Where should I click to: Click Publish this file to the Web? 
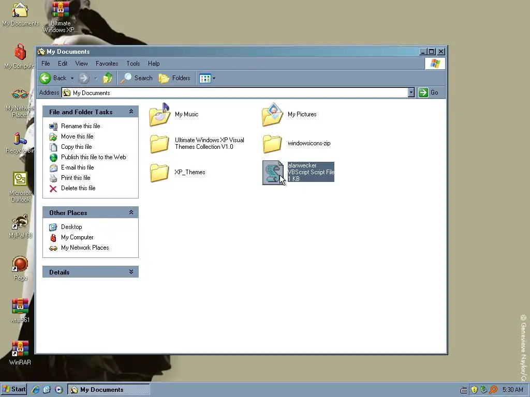[x=93, y=157]
